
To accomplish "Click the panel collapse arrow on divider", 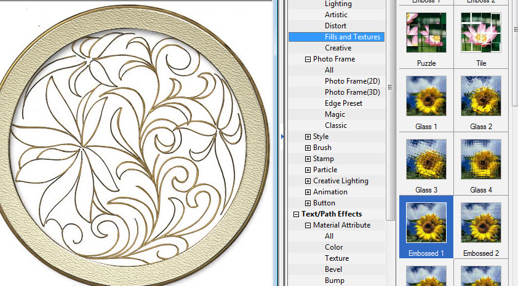I will [282, 137].
